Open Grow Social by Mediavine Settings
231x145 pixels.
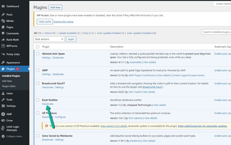(59, 139)
